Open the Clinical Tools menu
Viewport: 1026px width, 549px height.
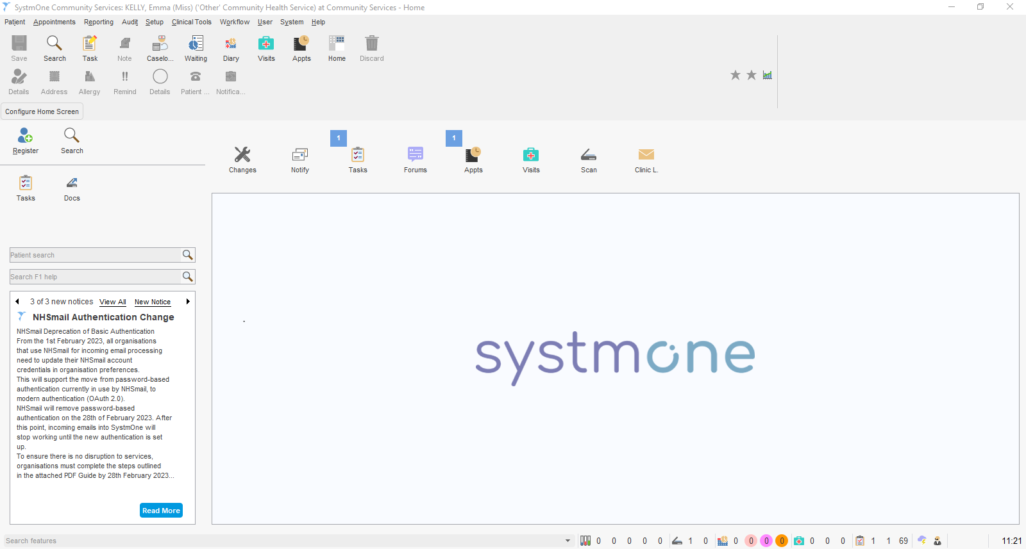point(192,22)
